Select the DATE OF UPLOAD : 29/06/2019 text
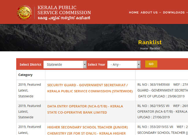The width and height of the screenshot is (188, 135). 161,96
